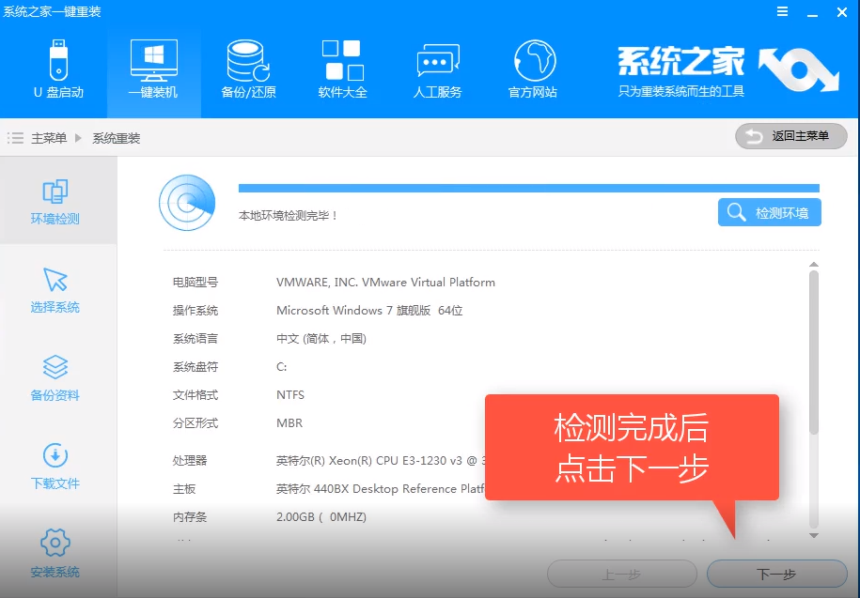Select 环境检测 in the sidebar
The height and width of the screenshot is (598, 860).
click(x=56, y=200)
